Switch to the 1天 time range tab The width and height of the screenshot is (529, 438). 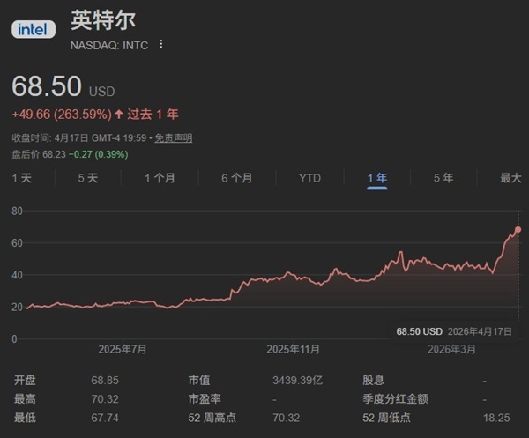pos(22,178)
